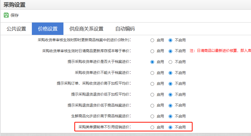Screen dimensions: 251x136
Task: Enable 提示采购退货退货价低于商品档案进价
Action: coord(152,106)
